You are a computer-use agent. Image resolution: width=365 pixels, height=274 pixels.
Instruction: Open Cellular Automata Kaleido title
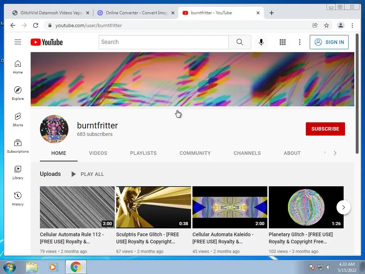223,238
